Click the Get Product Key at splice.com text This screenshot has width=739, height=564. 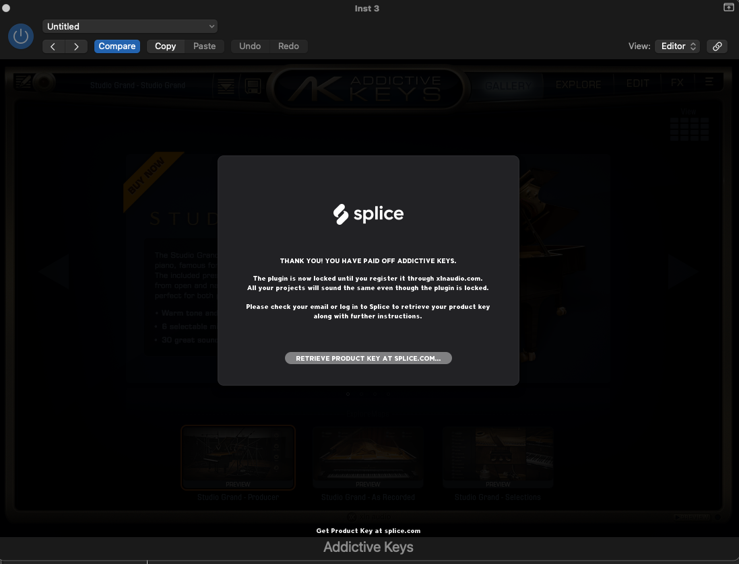point(368,530)
